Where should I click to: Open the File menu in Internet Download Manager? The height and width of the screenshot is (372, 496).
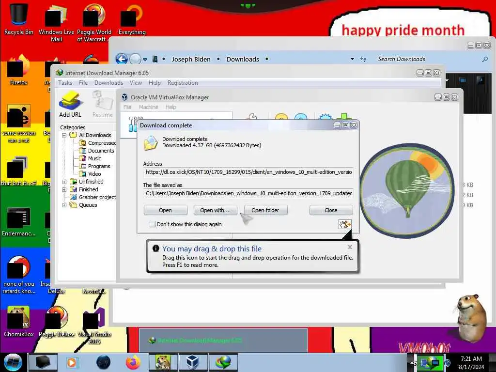83,83
